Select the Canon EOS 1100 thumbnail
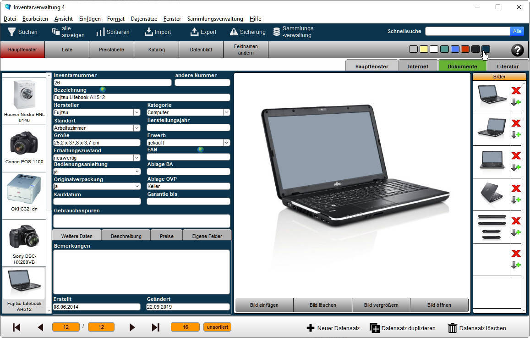 [x=24, y=147]
